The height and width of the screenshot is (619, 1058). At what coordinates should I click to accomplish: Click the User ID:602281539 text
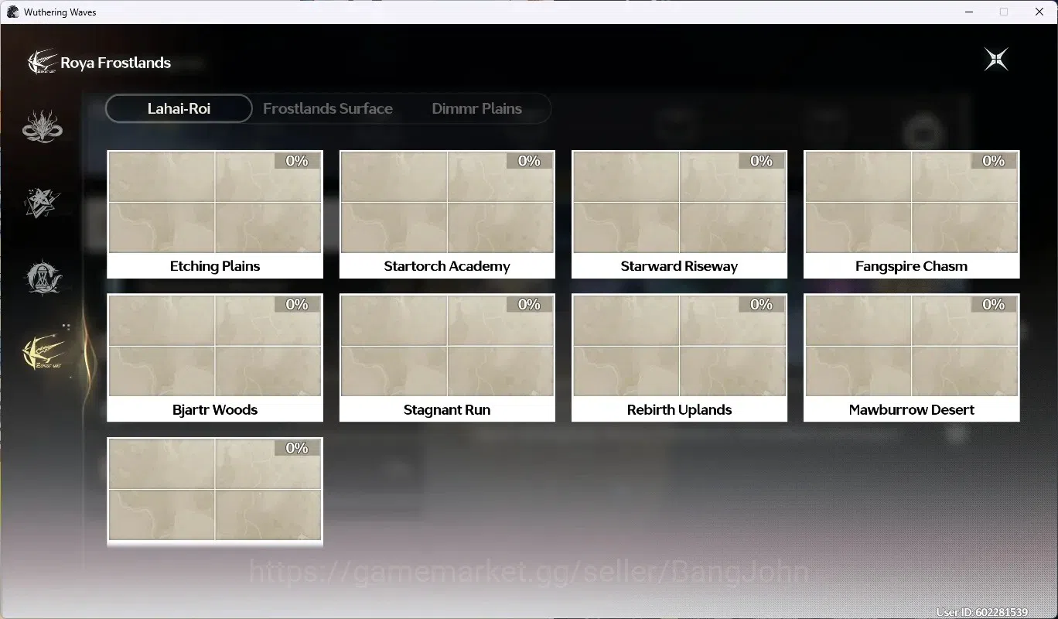tap(981, 612)
